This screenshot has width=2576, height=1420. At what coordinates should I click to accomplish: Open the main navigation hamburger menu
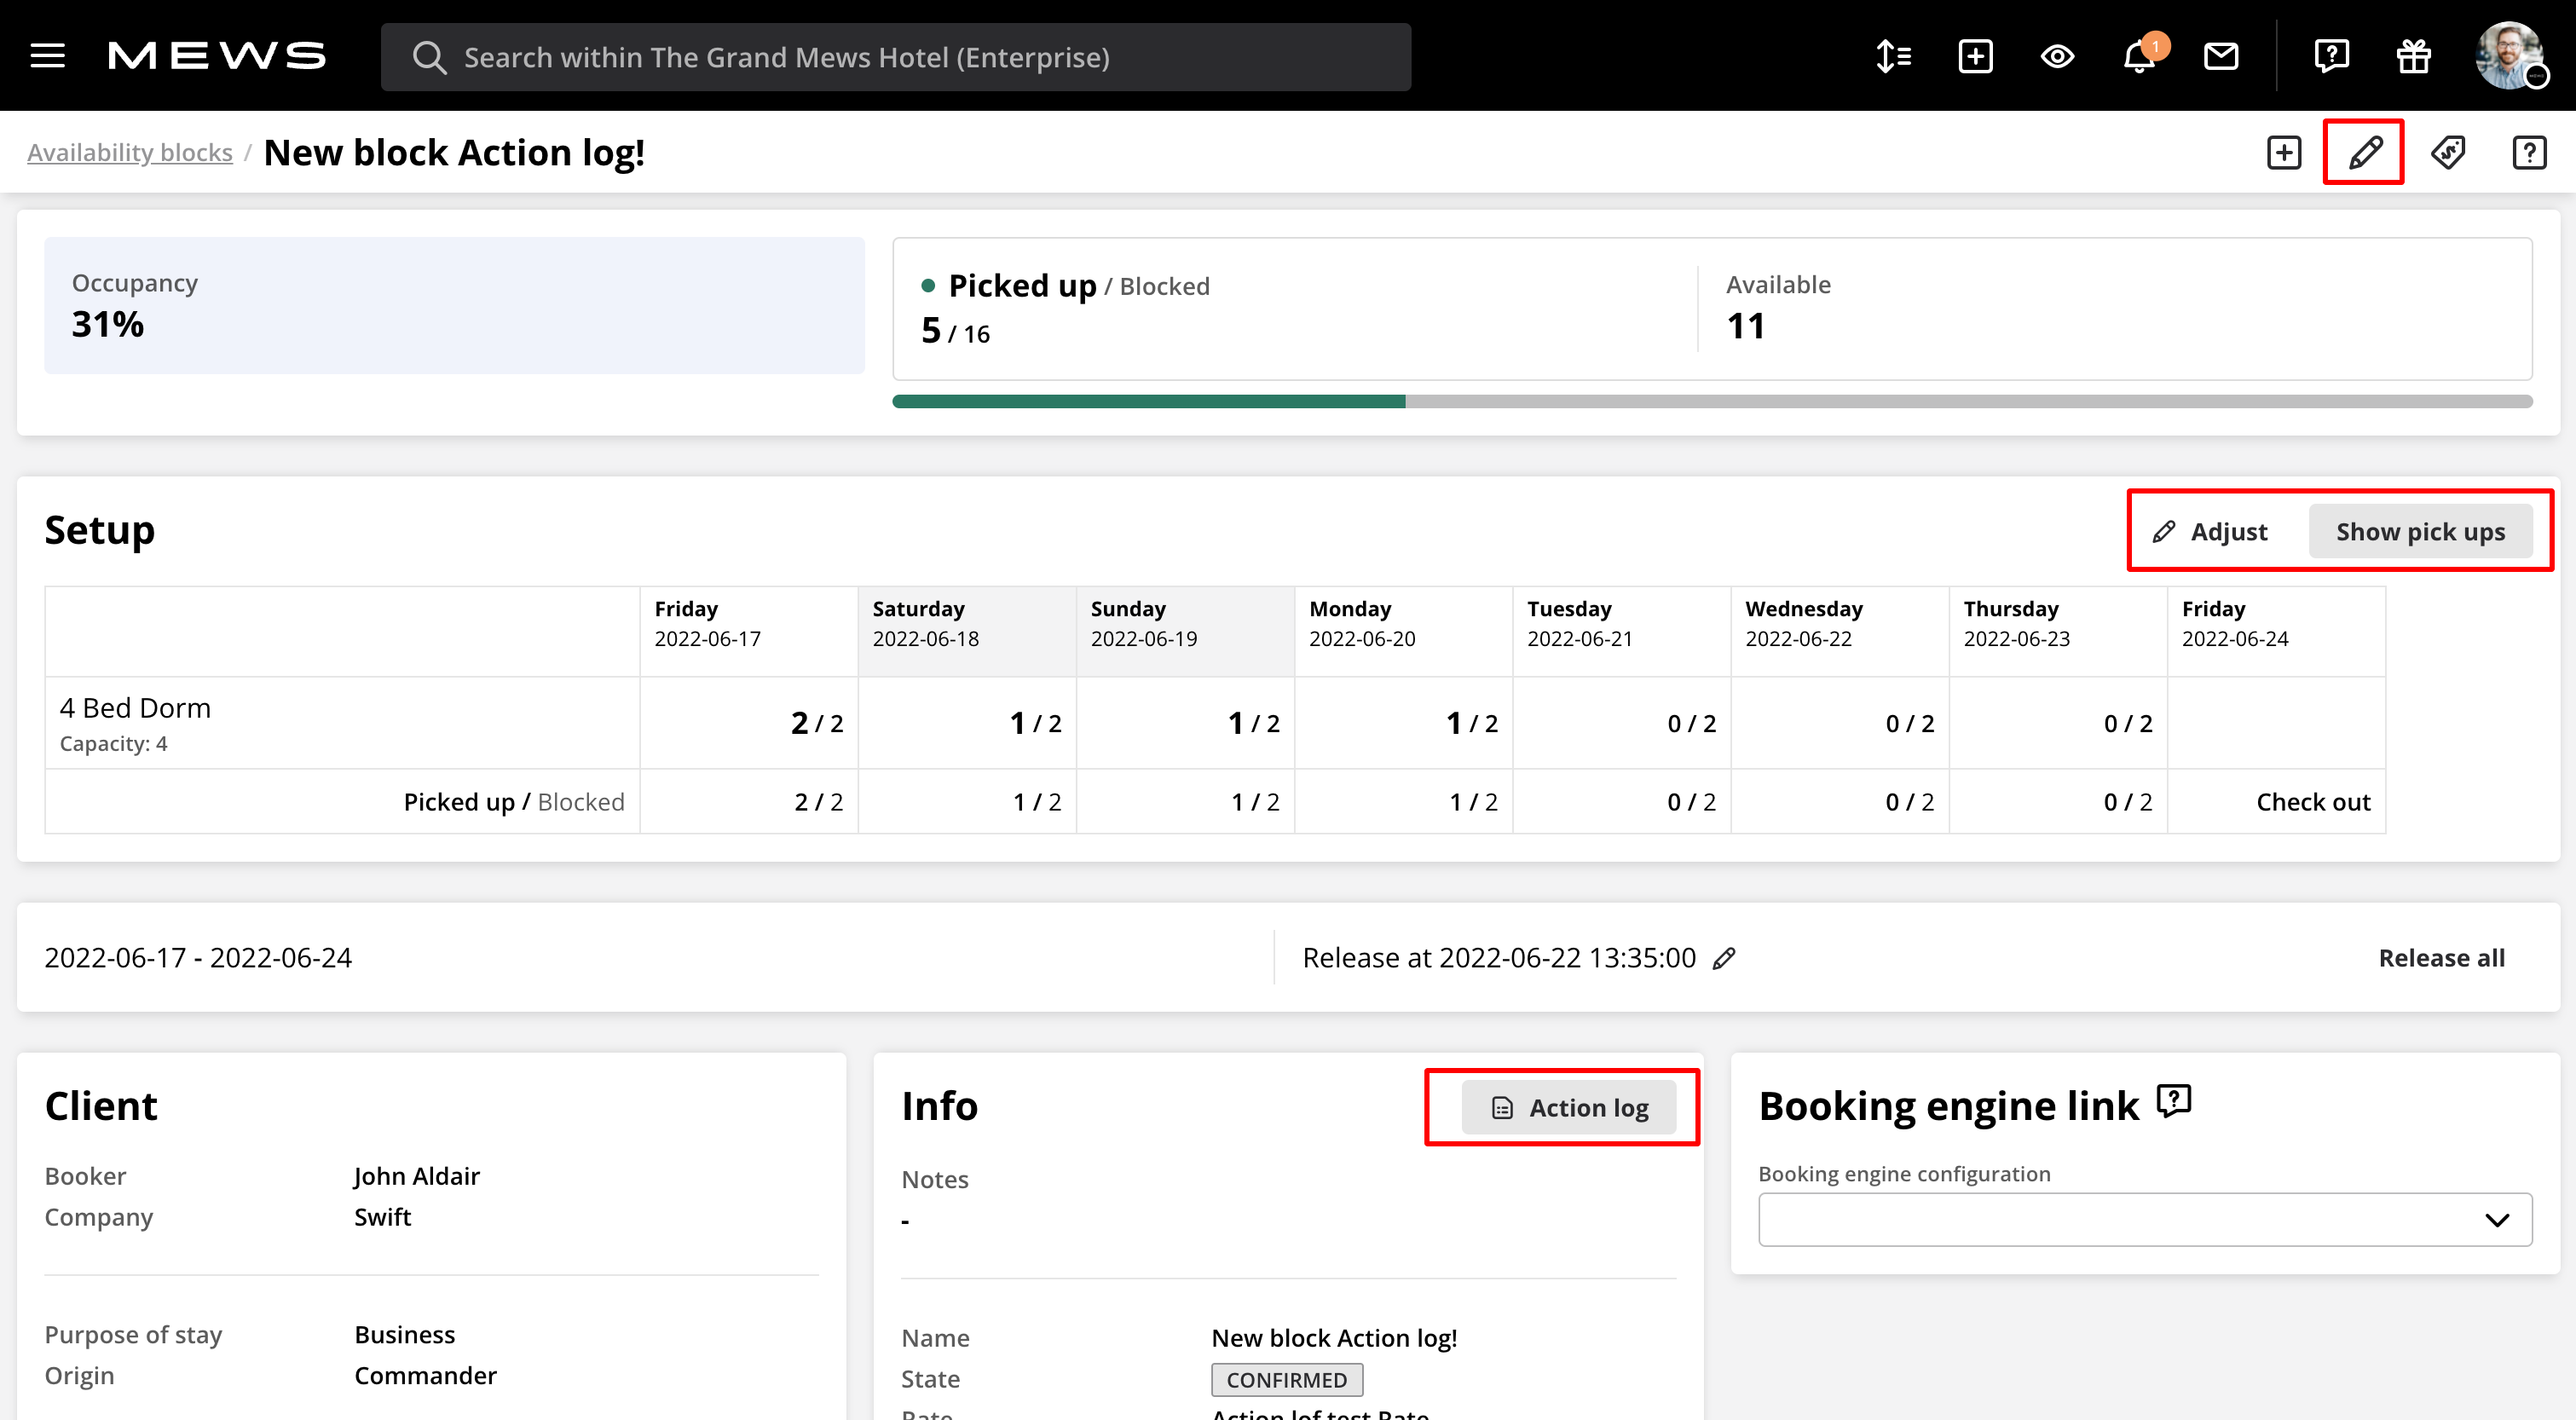46,56
